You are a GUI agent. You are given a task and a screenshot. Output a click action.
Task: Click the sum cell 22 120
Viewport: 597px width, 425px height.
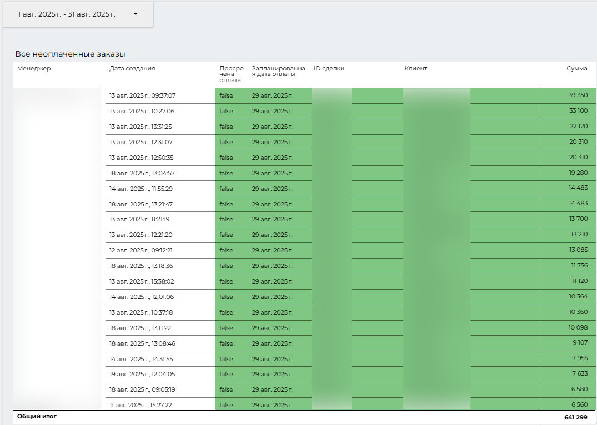coord(578,127)
